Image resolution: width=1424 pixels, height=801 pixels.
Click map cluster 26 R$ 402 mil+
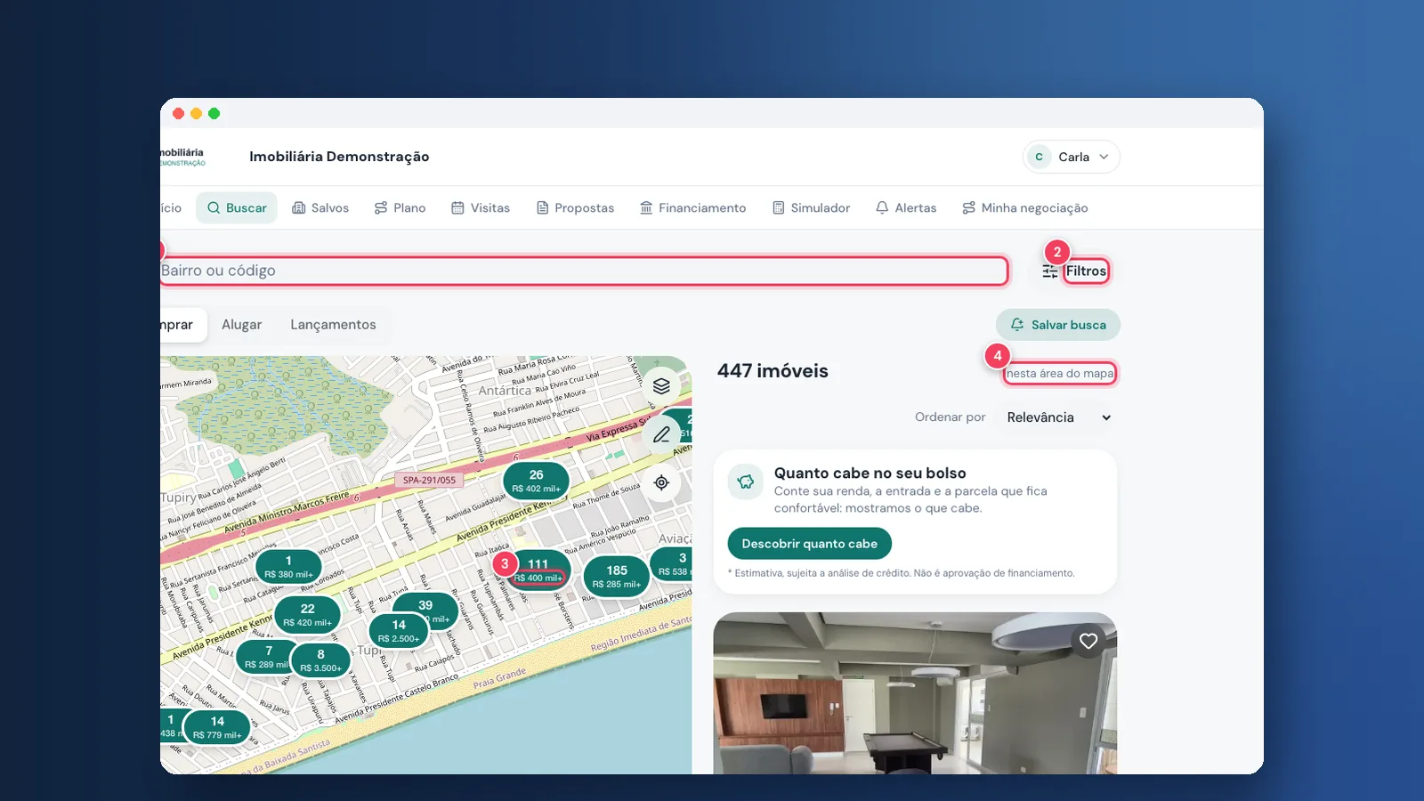536,481
